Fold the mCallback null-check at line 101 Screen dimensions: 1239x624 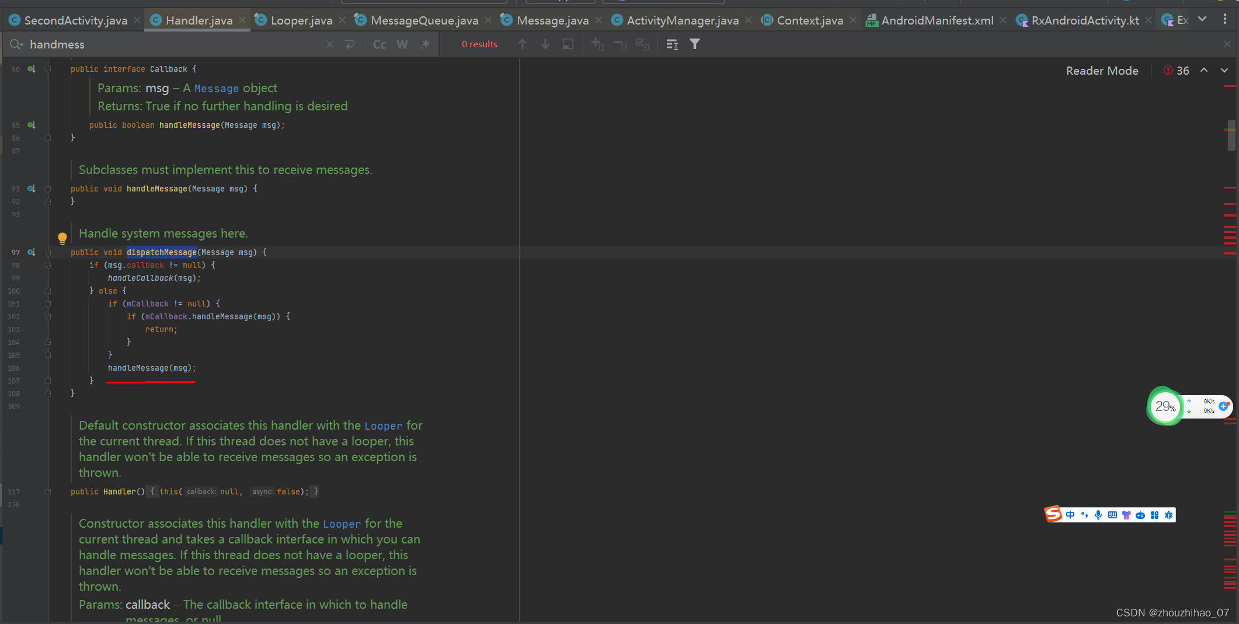48,304
